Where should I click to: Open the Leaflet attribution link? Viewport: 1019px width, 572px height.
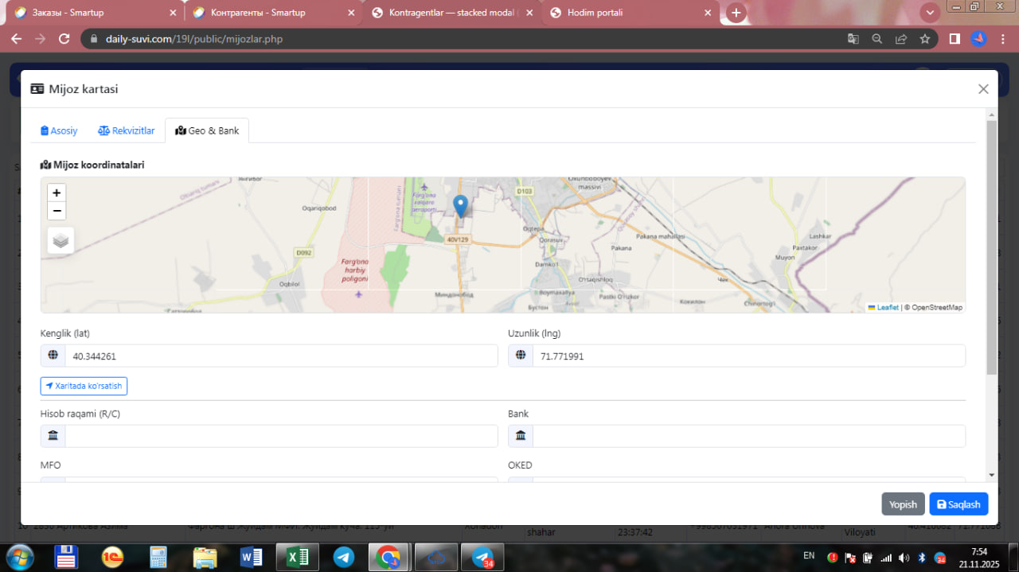click(887, 308)
